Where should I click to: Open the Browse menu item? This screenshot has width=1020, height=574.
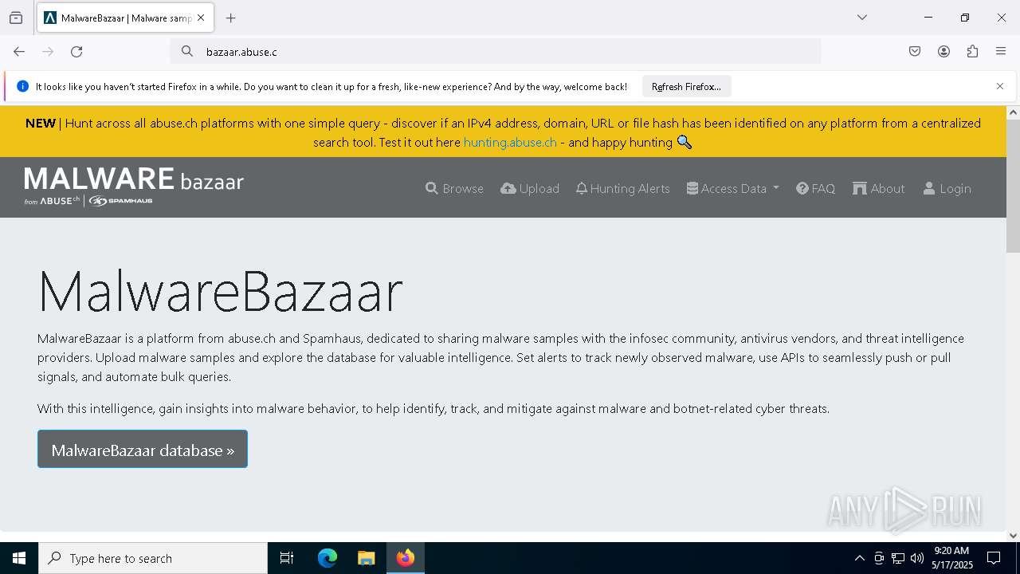454,188
